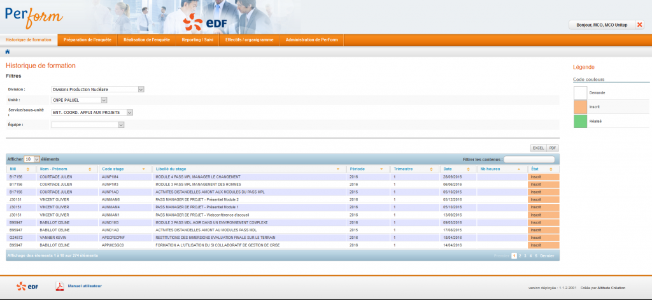The height and width of the screenshot is (300, 652).
Task: Click the red X logout icon
Action: (639, 25)
